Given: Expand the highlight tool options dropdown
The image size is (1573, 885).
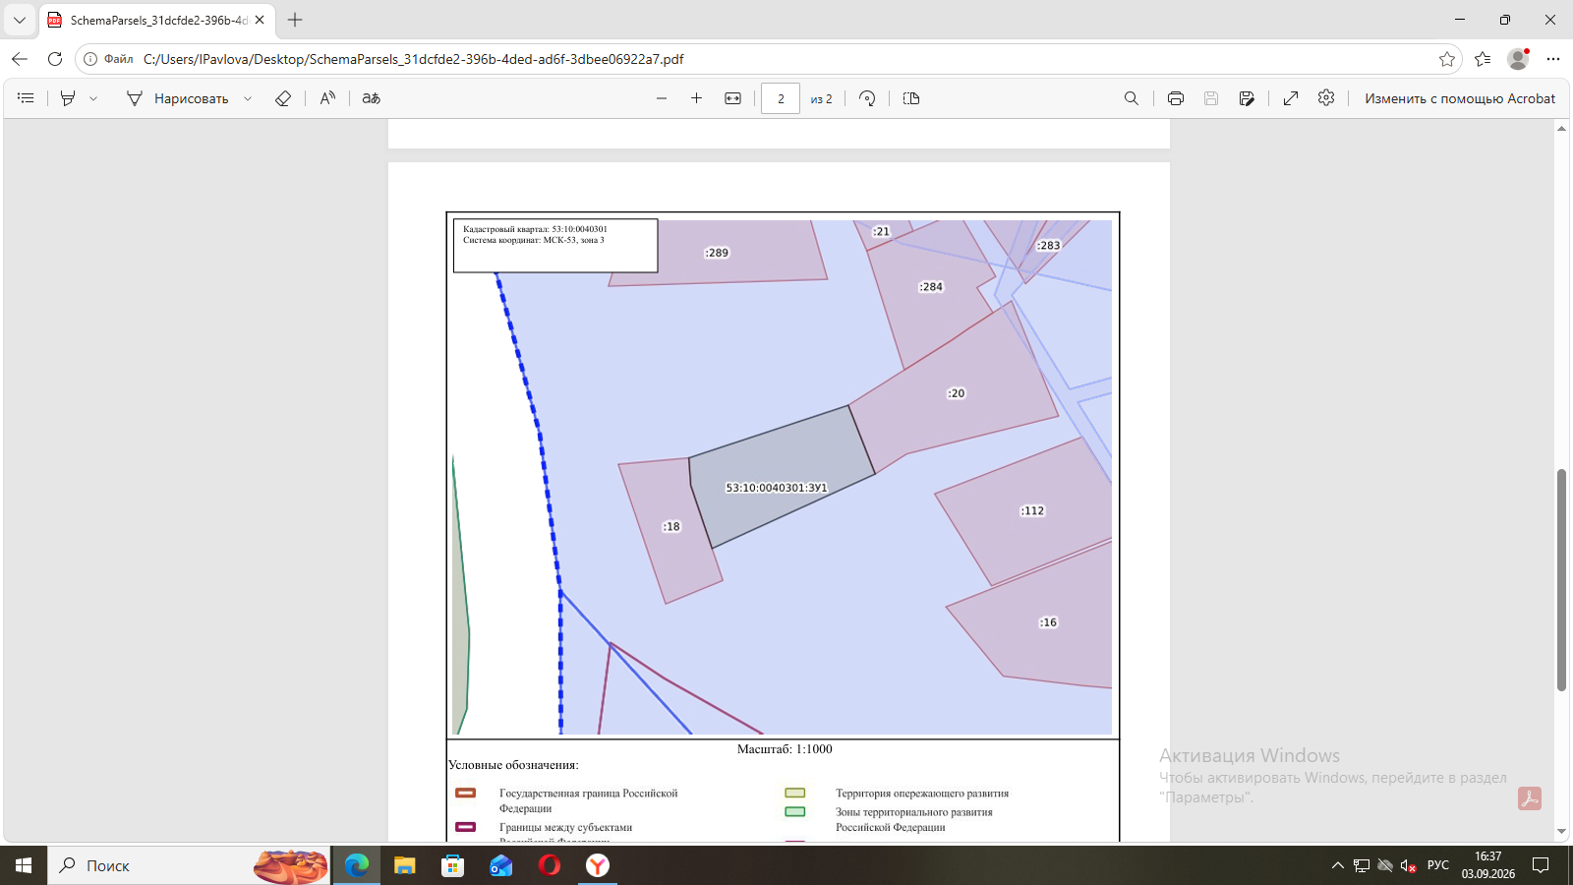Looking at the screenshot, I should coord(93,98).
